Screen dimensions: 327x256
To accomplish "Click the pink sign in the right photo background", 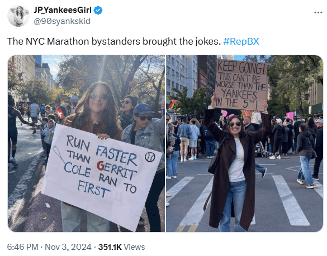I will pyautogui.click(x=290, y=115).
